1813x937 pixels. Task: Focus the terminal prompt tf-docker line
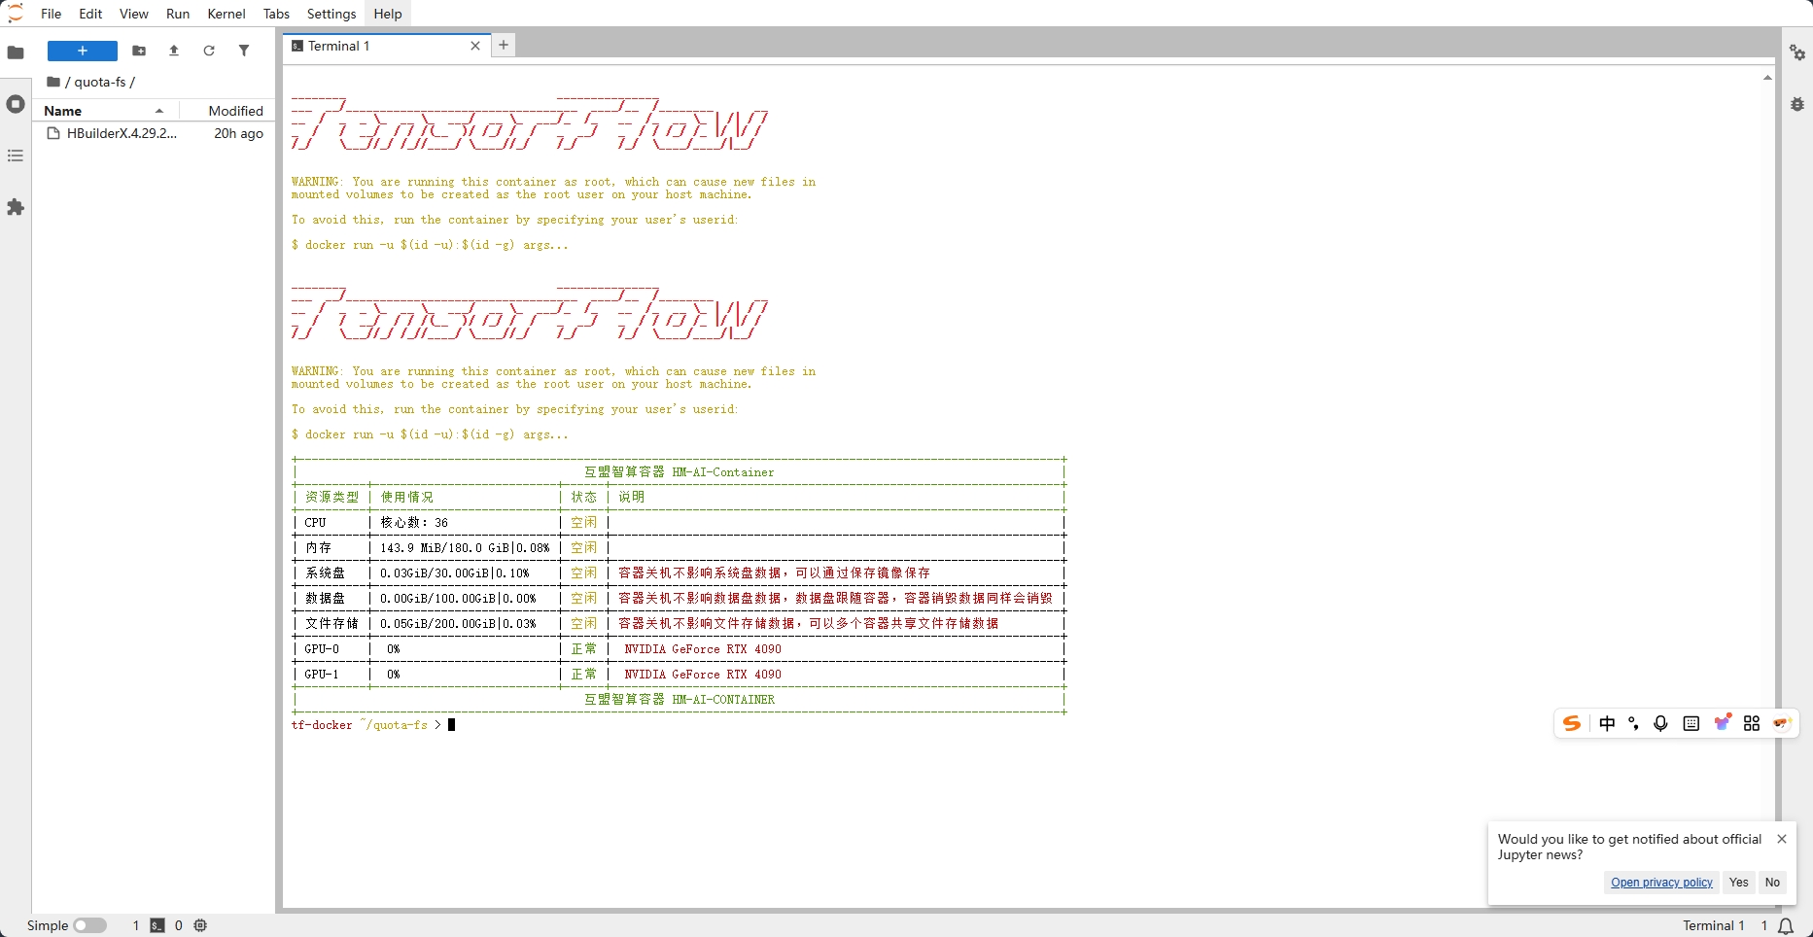click(x=373, y=725)
